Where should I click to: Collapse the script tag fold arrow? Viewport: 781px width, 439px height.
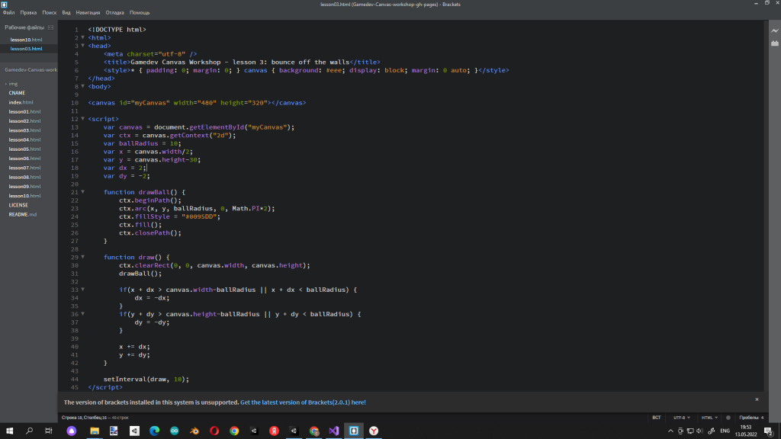(x=82, y=119)
